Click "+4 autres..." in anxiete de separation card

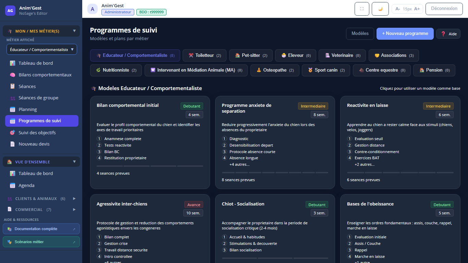click(239, 164)
